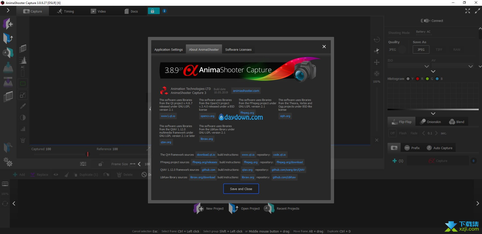Open the settings gears icon
Screen dimensions: 482x234
pyautogui.click(x=8, y=162)
